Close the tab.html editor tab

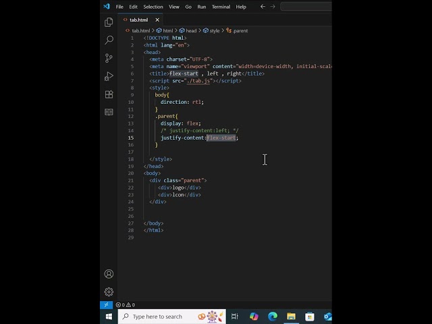pos(157,20)
